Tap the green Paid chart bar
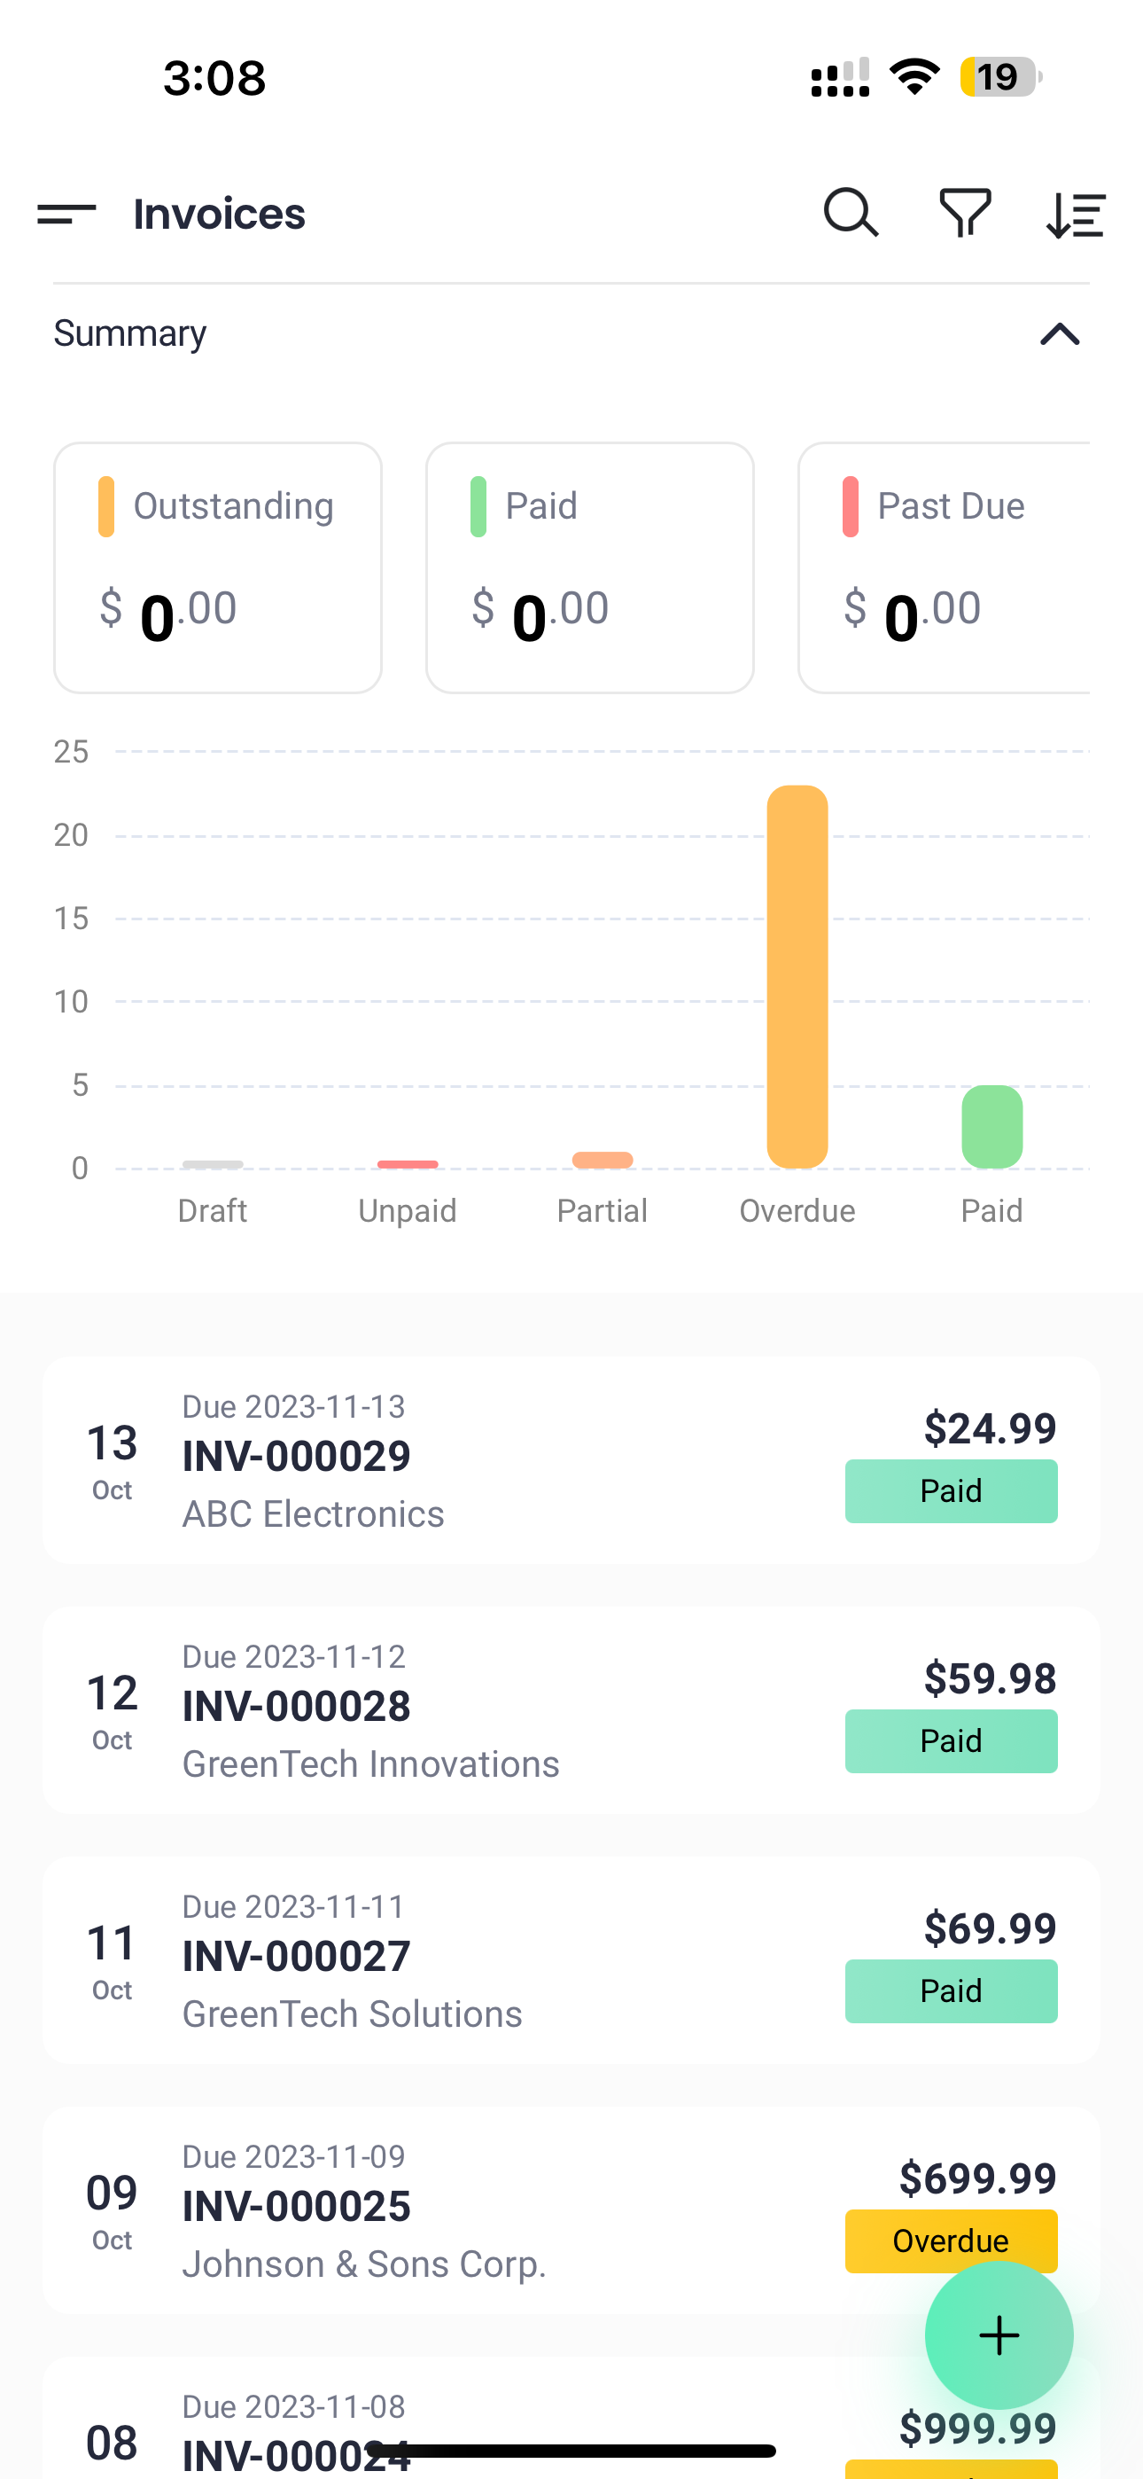The width and height of the screenshot is (1143, 2479). click(992, 1127)
